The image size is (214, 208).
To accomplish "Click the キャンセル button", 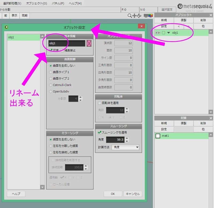I will 133,194.
